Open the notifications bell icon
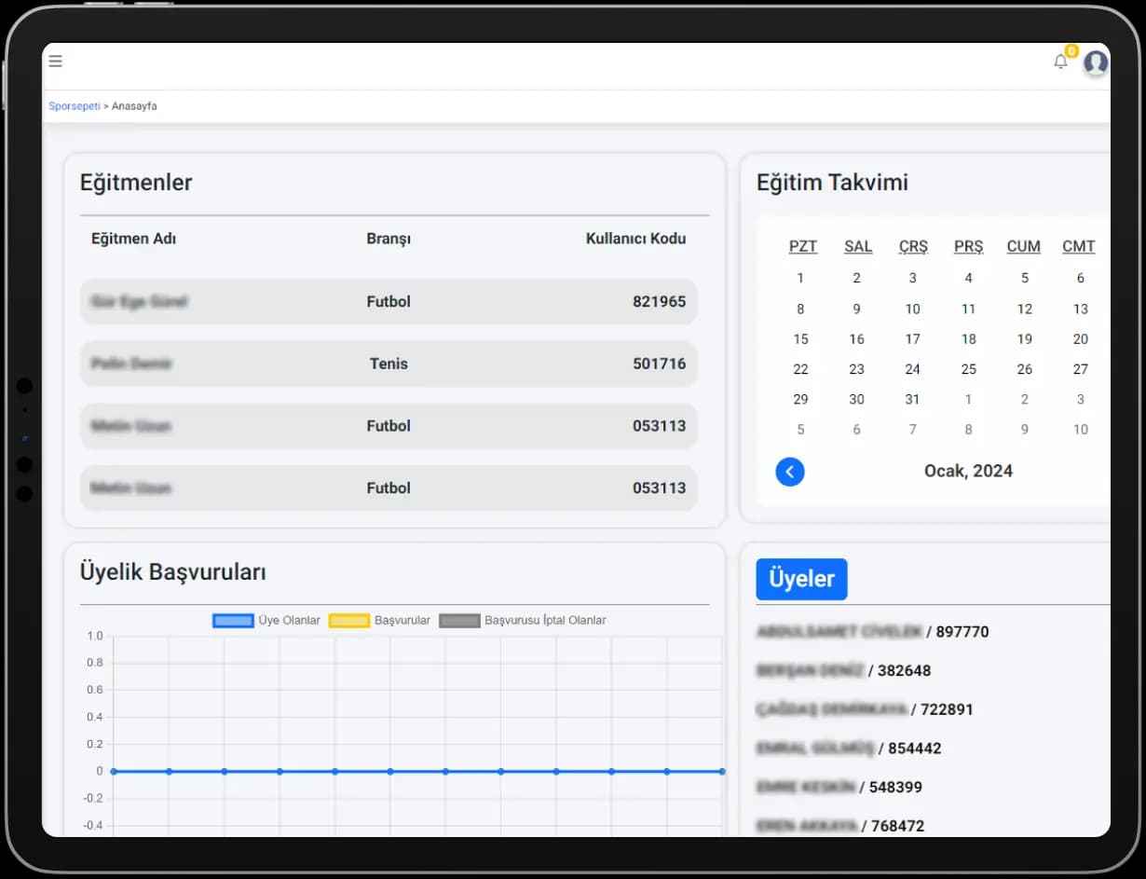1146x879 pixels. tap(1060, 62)
